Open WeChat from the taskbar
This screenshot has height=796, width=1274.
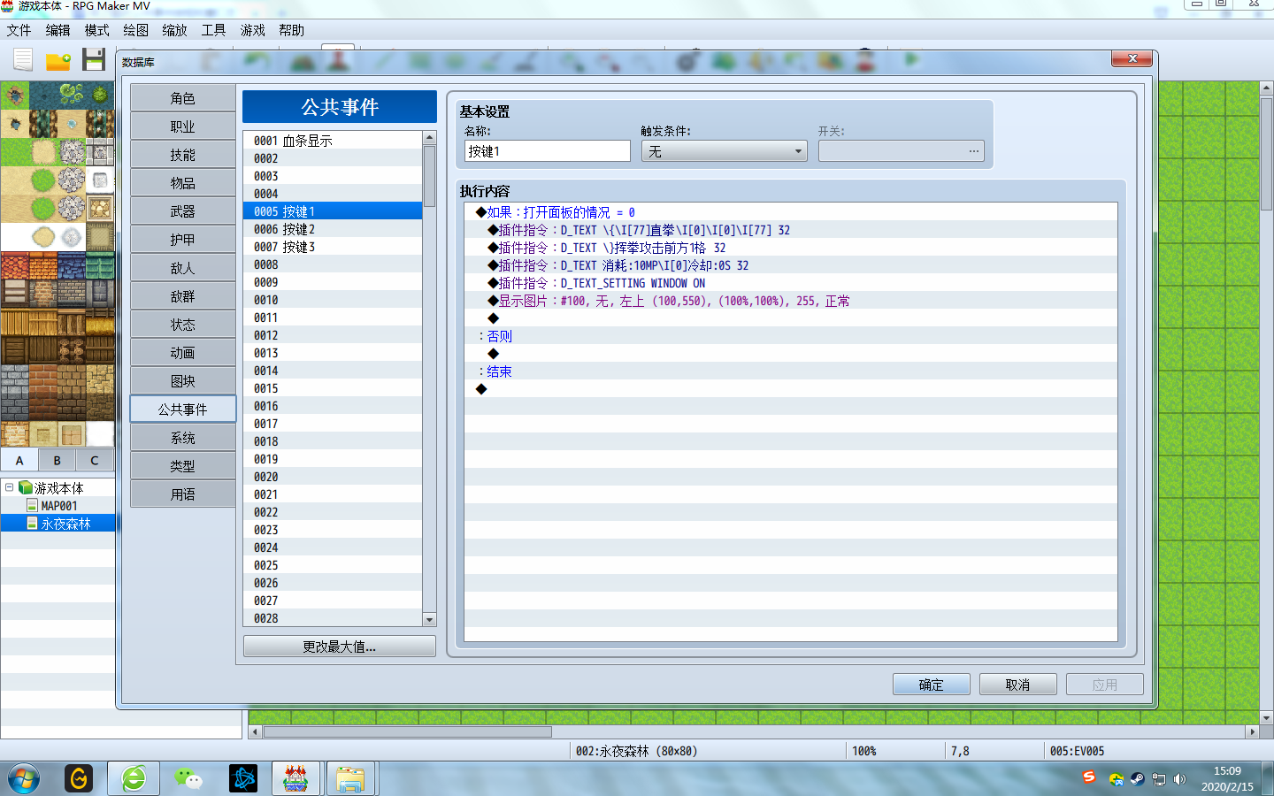tap(188, 778)
